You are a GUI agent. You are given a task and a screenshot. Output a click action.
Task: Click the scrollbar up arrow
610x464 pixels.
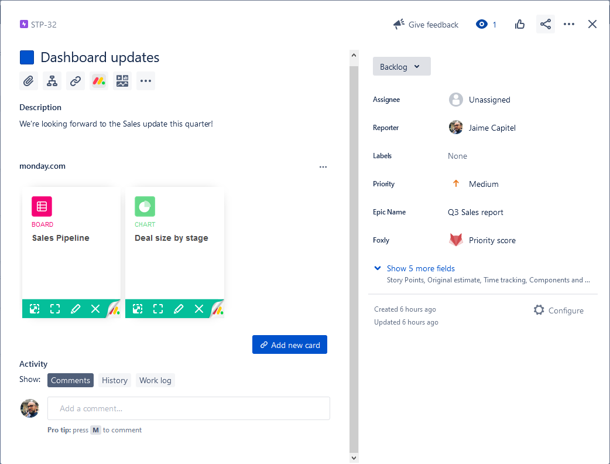pos(354,55)
